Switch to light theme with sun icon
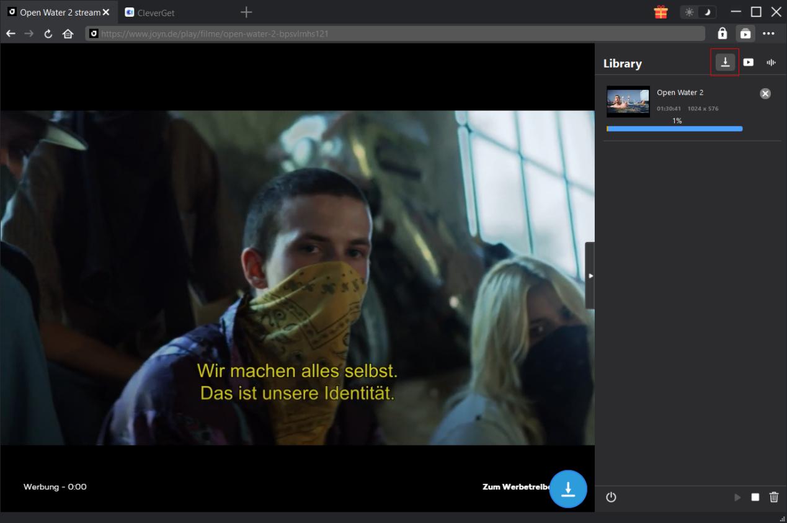The width and height of the screenshot is (787, 523). (690, 12)
